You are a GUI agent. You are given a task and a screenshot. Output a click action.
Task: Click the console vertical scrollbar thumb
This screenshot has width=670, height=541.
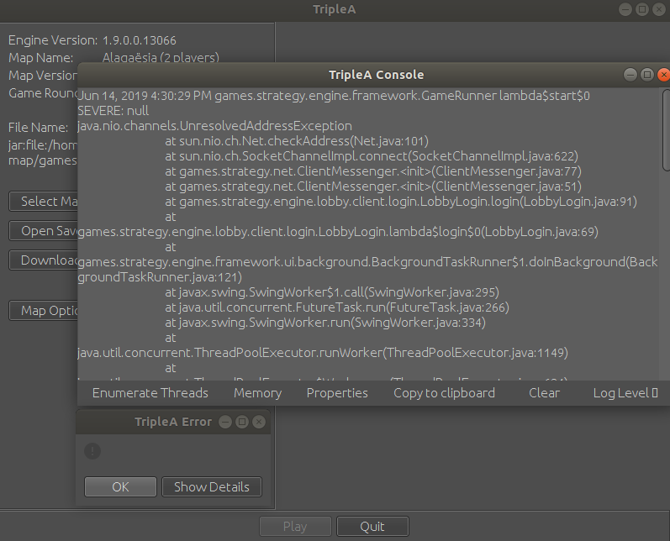[x=666, y=130]
